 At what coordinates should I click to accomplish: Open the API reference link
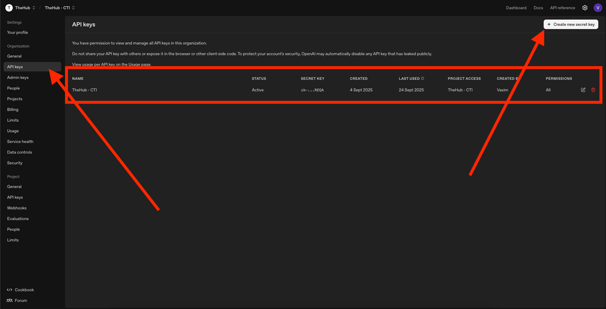click(562, 8)
